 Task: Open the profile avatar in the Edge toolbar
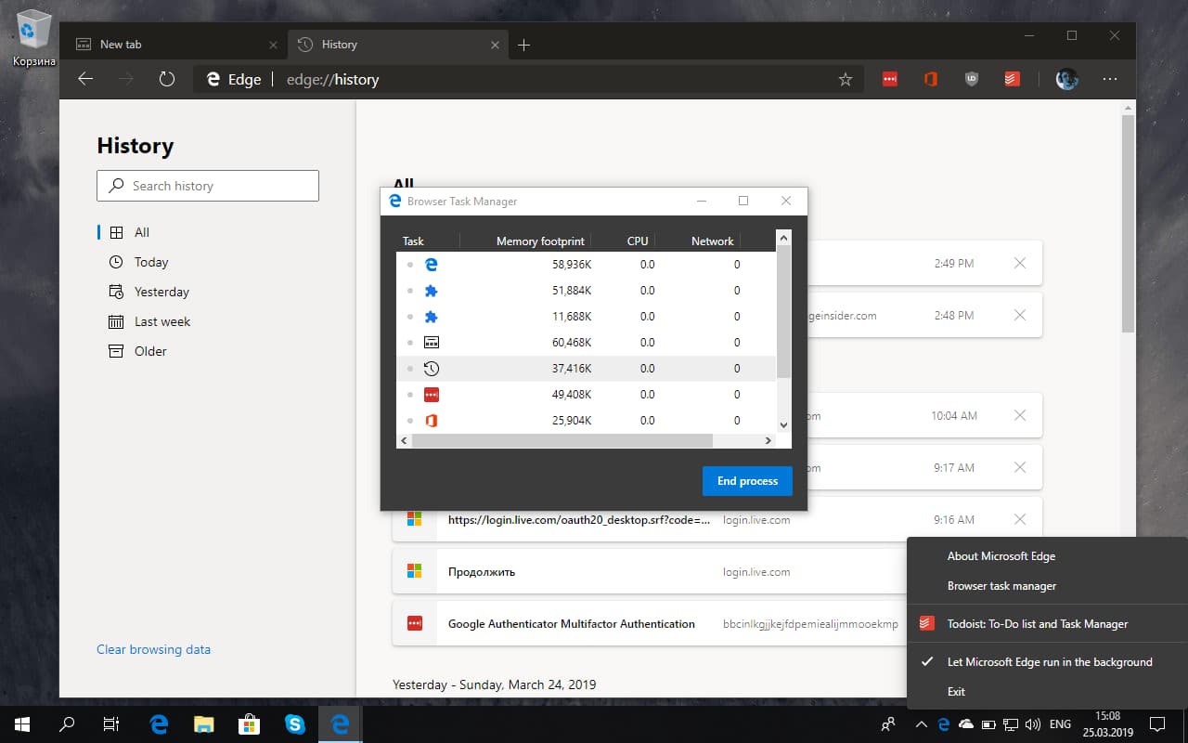1067,80
